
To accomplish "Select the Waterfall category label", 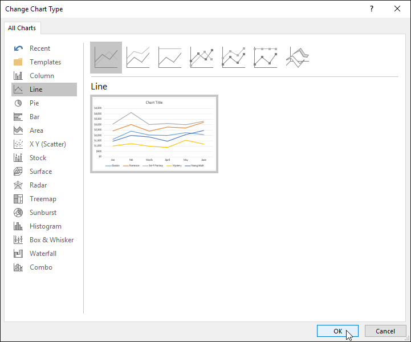I will click(x=43, y=254).
